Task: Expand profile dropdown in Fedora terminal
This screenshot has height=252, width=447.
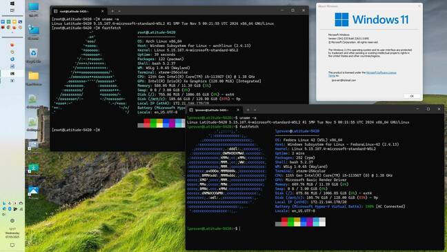Action: point(255,110)
